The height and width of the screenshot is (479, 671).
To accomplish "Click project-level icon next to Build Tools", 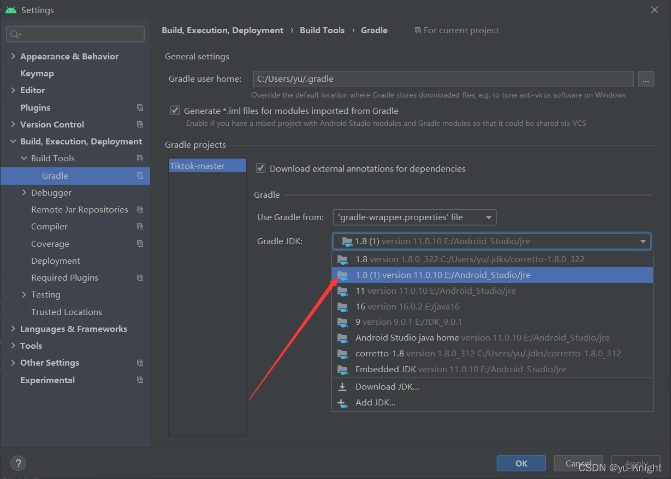I will 140,158.
